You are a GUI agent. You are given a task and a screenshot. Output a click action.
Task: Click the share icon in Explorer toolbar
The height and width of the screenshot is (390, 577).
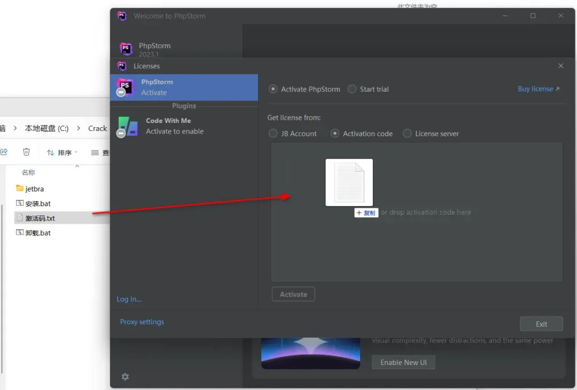pos(4,152)
